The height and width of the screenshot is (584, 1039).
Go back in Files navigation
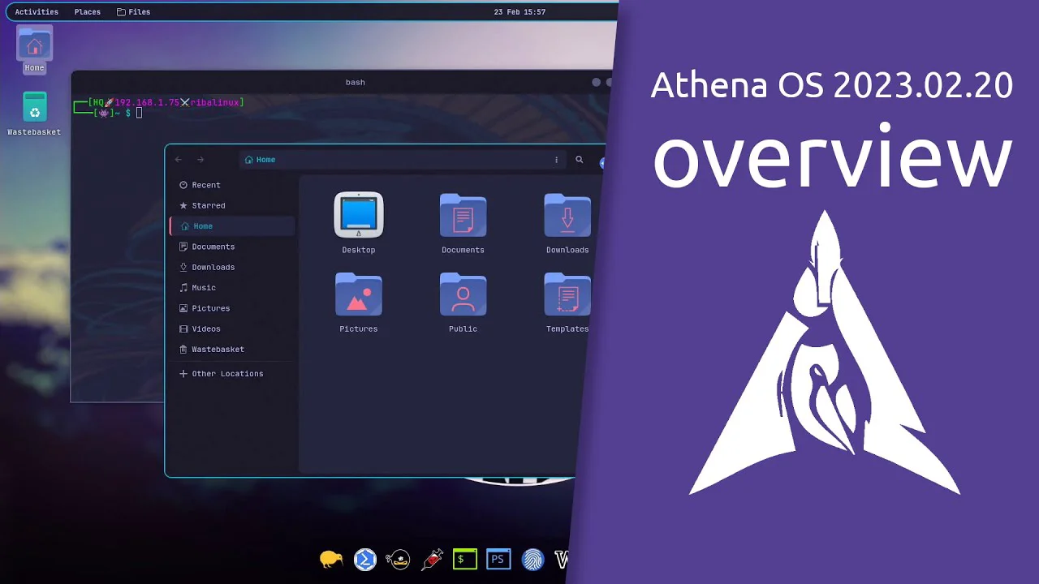click(179, 160)
